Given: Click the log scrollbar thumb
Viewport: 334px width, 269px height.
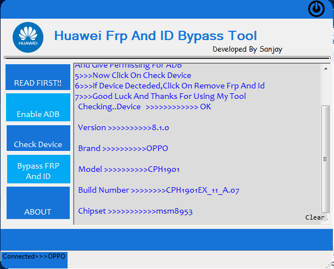Looking at the screenshot, I should (x=325, y=159).
